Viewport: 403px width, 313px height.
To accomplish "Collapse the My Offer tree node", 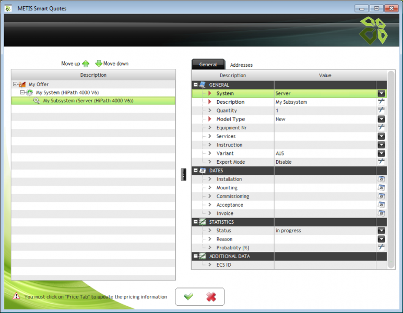I will pyautogui.click(x=15, y=84).
